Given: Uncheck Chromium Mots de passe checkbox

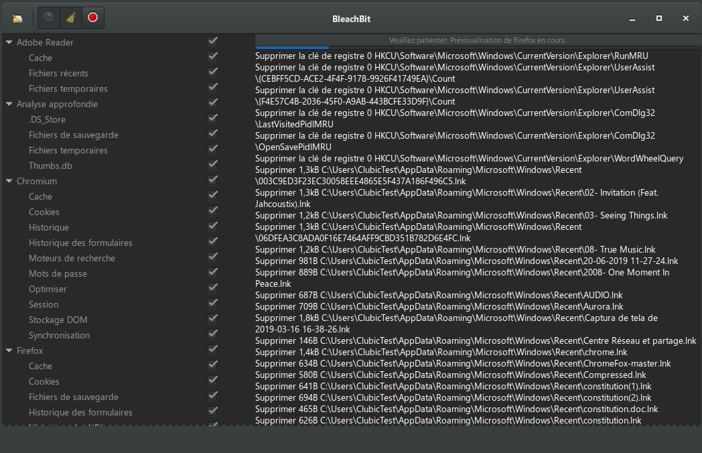Looking at the screenshot, I should [213, 273].
